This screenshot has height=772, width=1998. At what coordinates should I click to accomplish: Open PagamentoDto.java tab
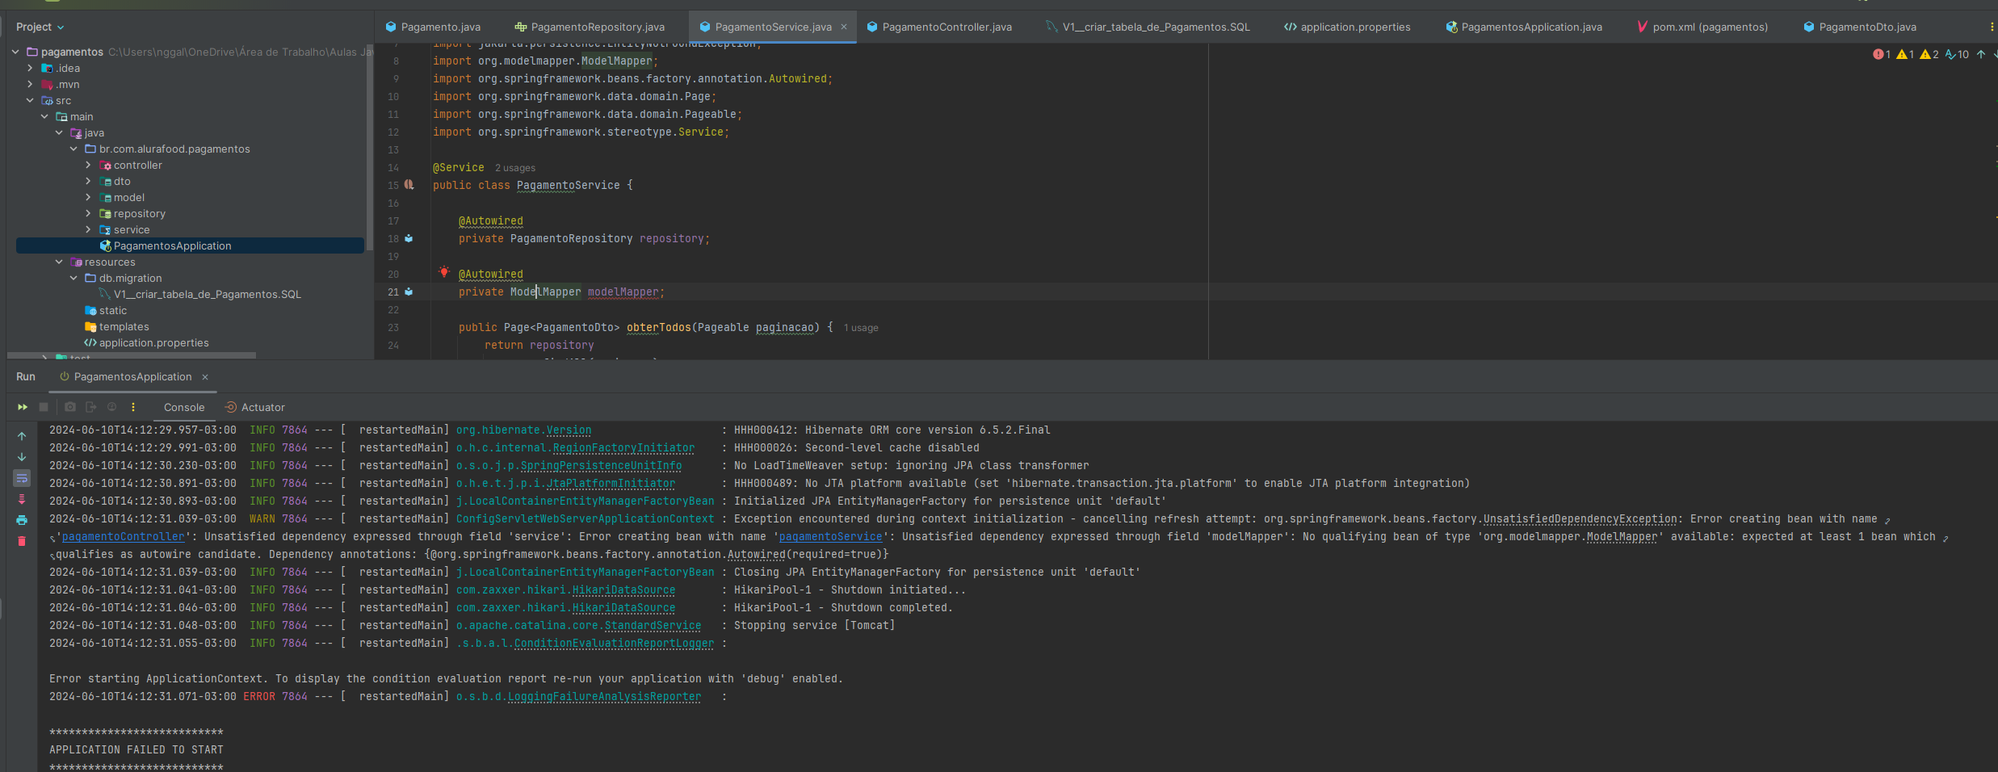tap(1860, 27)
